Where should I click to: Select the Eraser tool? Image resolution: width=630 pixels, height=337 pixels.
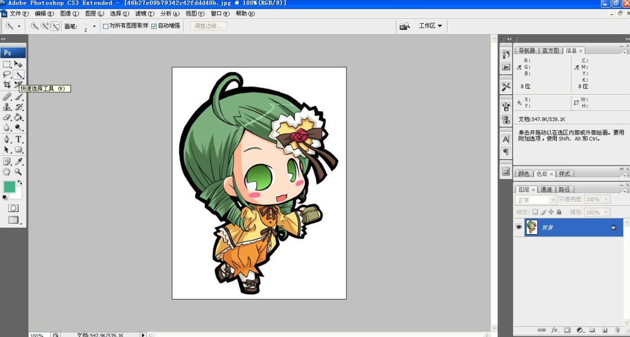(7, 117)
